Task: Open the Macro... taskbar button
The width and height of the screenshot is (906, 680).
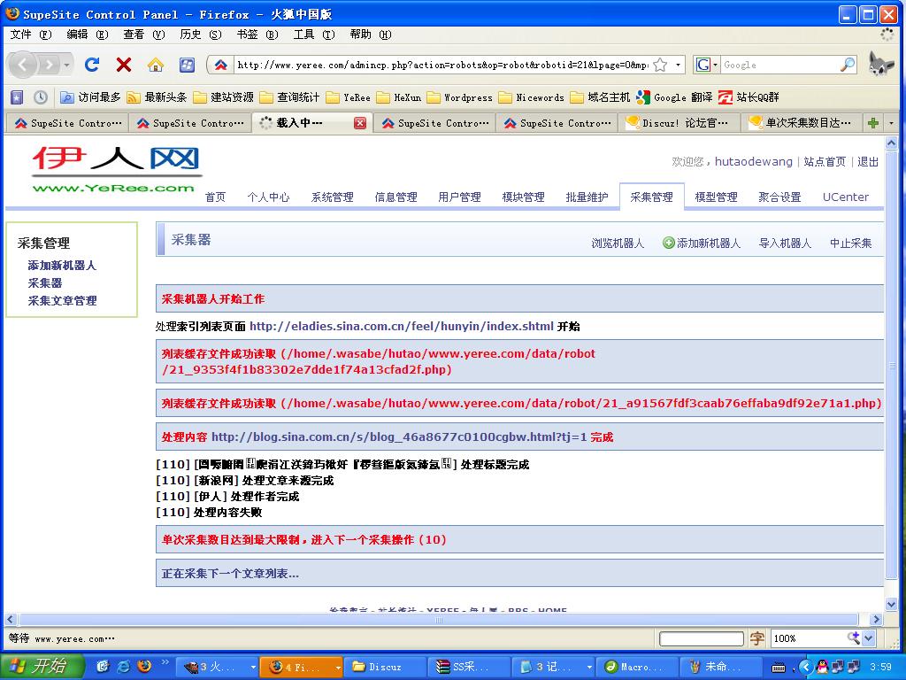Action: pyautogui.click(x=637, y=667)
